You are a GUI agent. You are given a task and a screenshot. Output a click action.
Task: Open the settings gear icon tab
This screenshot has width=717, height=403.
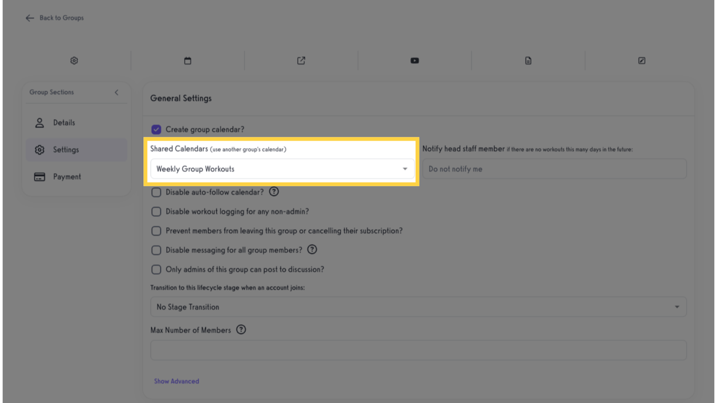[x=74, y=60]
